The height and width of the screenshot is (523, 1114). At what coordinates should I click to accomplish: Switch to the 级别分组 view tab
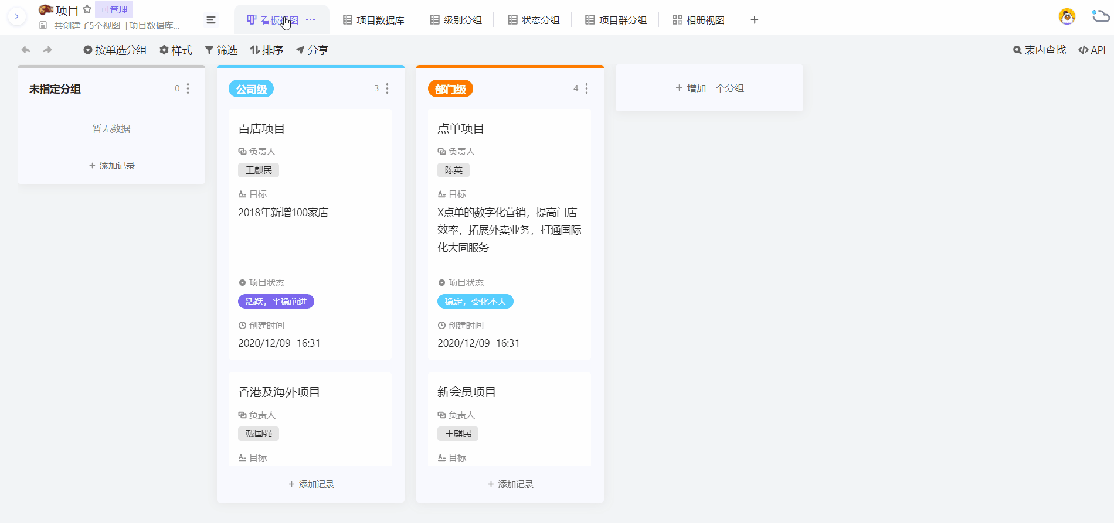point(456,20)
